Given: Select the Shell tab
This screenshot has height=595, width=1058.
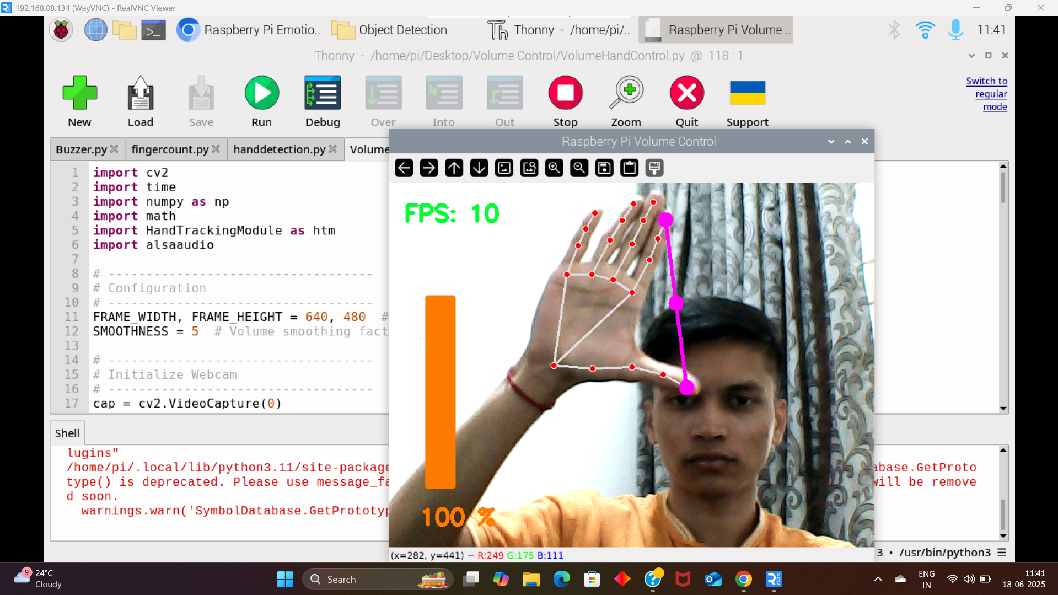Looking at the screenshot, I should click(x=67, y=433).
